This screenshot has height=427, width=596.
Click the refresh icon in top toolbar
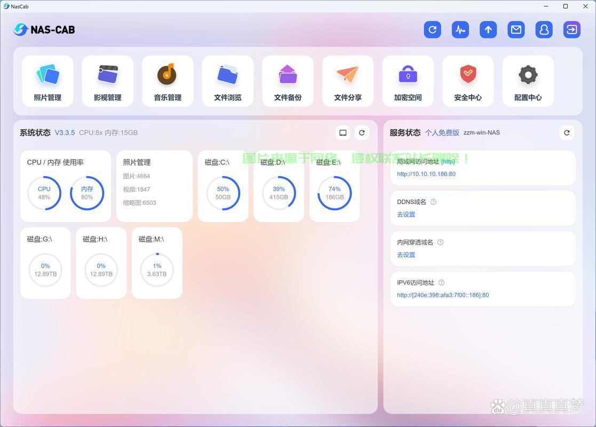[x=433, y=30]
